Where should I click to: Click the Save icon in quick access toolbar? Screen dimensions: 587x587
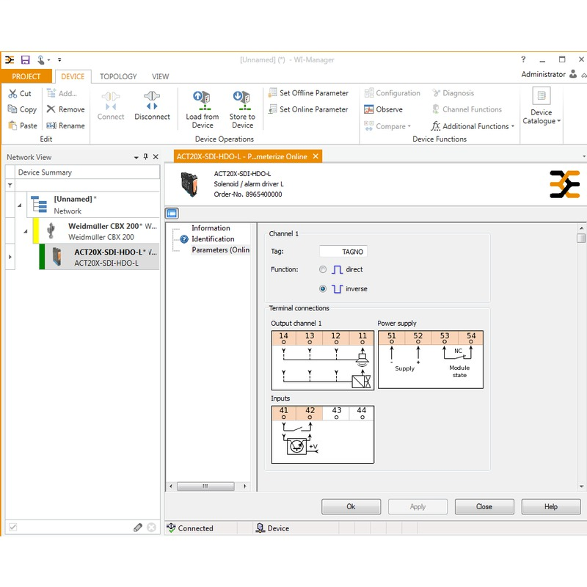point(25,60)
